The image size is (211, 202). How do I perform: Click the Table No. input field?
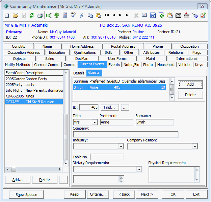[x=107, y=157]
